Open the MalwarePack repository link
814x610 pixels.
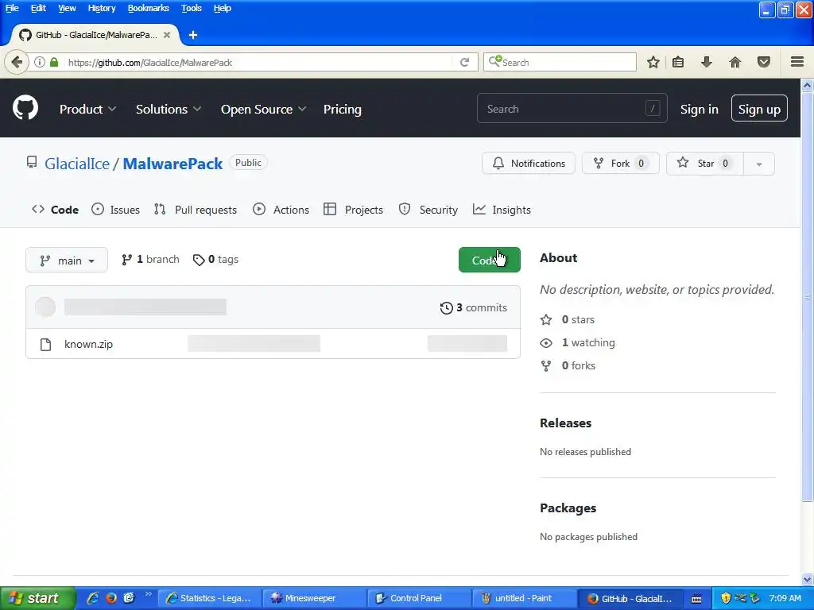pos(172,164)
